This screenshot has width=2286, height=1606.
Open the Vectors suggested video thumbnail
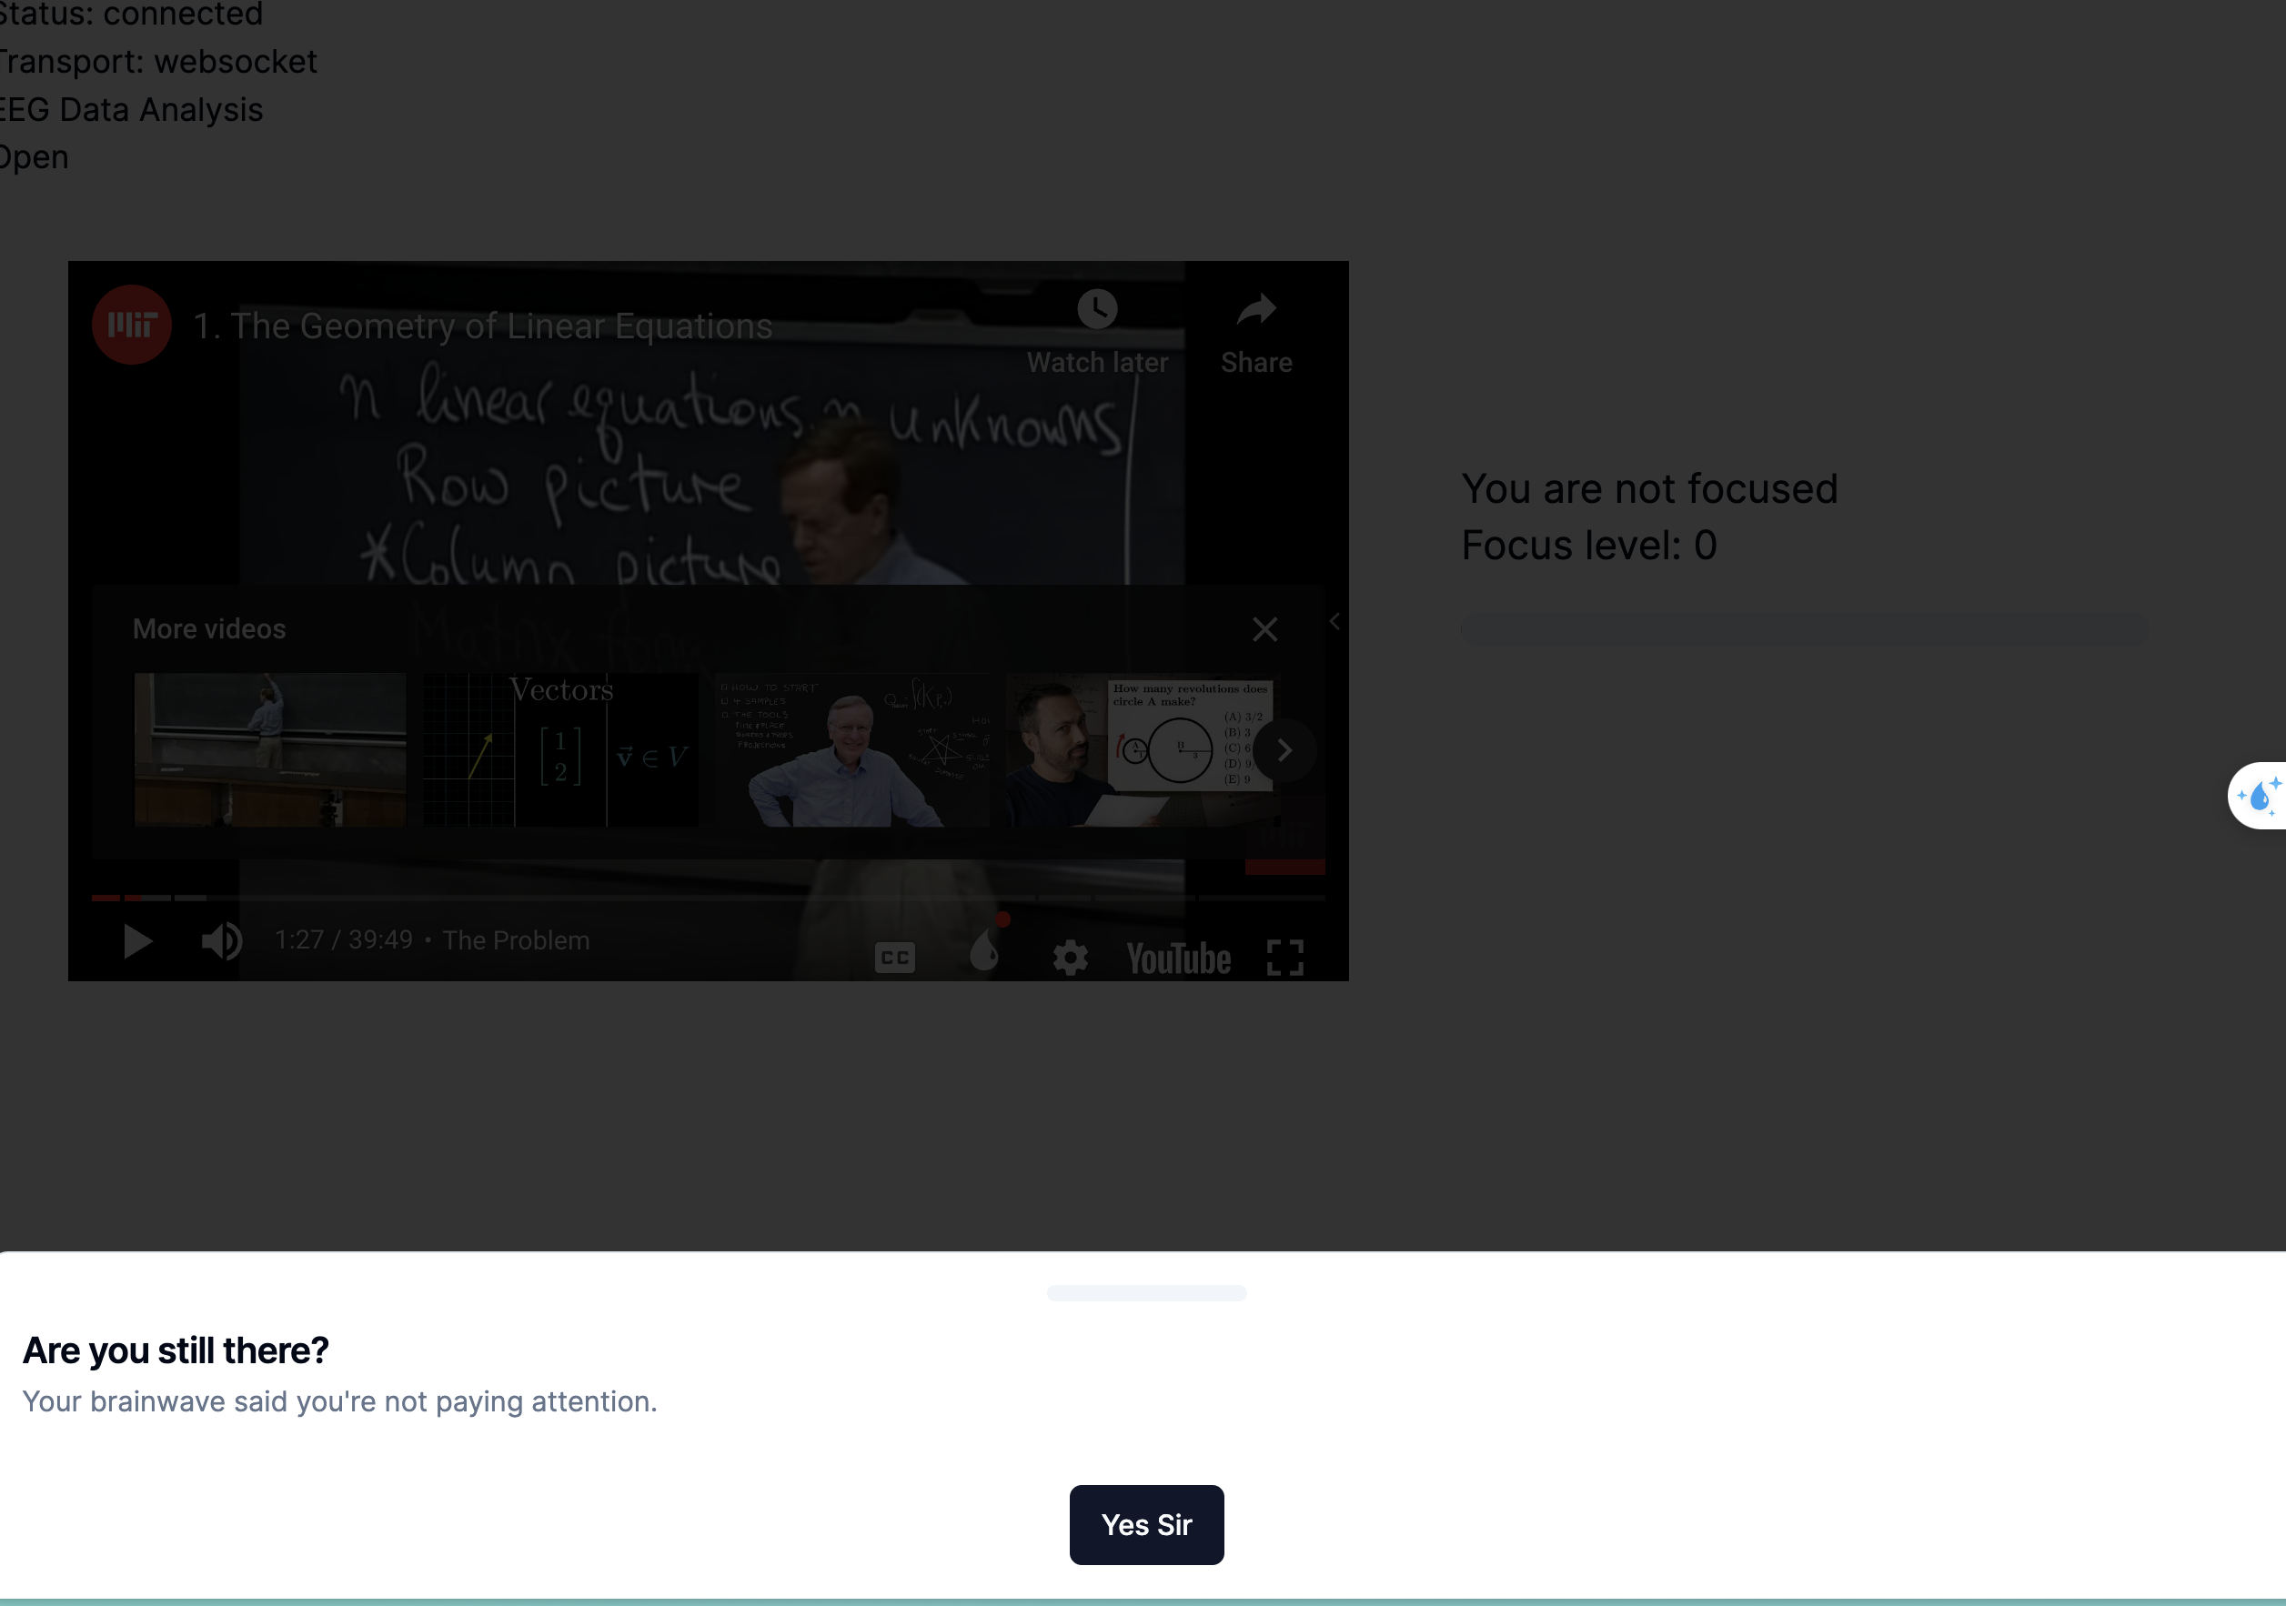tap(560, 749)
